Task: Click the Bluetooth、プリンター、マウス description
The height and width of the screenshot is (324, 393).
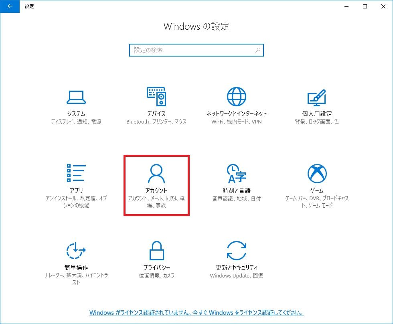Action: [156, 121]
